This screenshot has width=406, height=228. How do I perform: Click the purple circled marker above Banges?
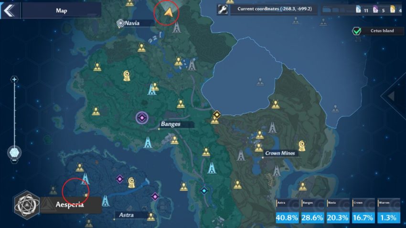[141, 118]
